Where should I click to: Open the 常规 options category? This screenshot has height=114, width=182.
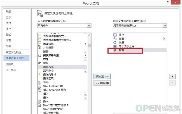pyautogui.click(x=8, y=11)
